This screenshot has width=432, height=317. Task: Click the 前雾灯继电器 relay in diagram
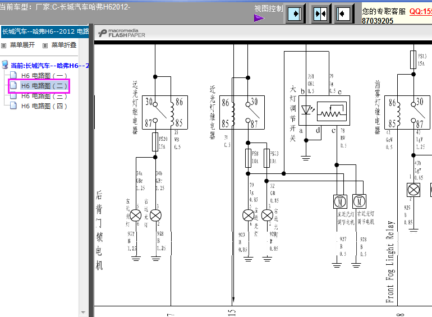(x=407, y=112)
